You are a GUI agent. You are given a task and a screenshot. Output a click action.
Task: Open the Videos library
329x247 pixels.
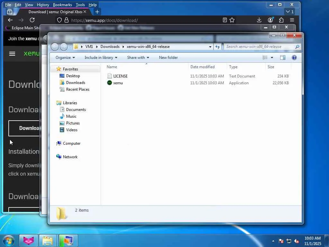pyautogui.click(x=72, y=130)
